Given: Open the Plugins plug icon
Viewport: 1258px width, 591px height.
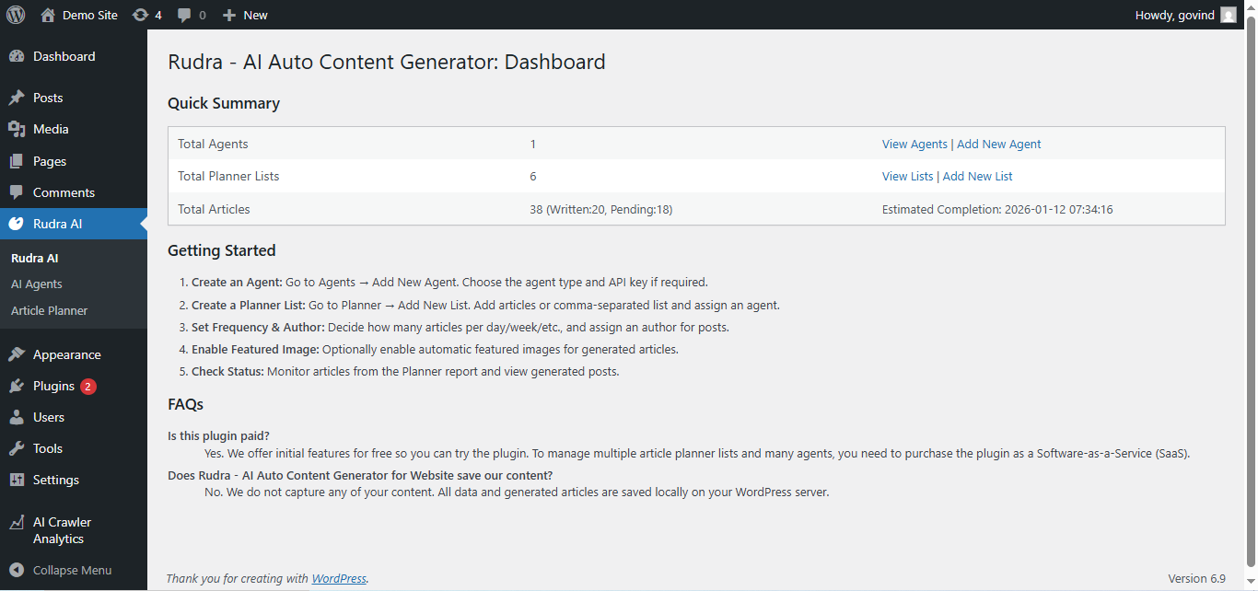Looking at the screenshot, I should pyautogui.click(x=17, y=386).
